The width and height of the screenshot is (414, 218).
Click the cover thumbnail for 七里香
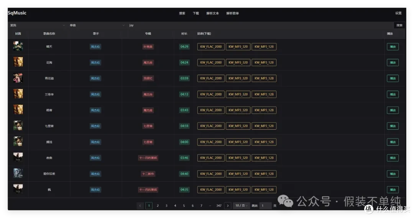pos(18,126)
